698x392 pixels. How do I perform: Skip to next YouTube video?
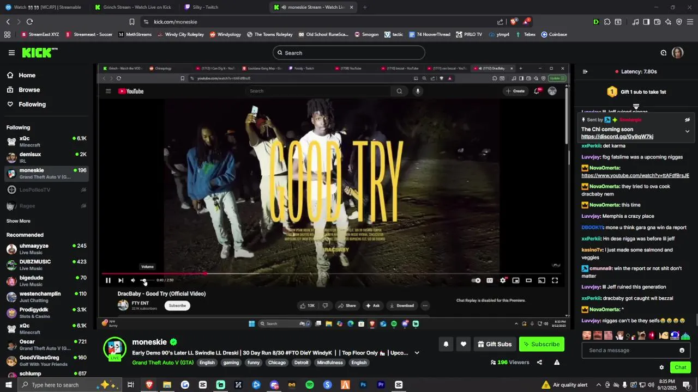point(121,280)
